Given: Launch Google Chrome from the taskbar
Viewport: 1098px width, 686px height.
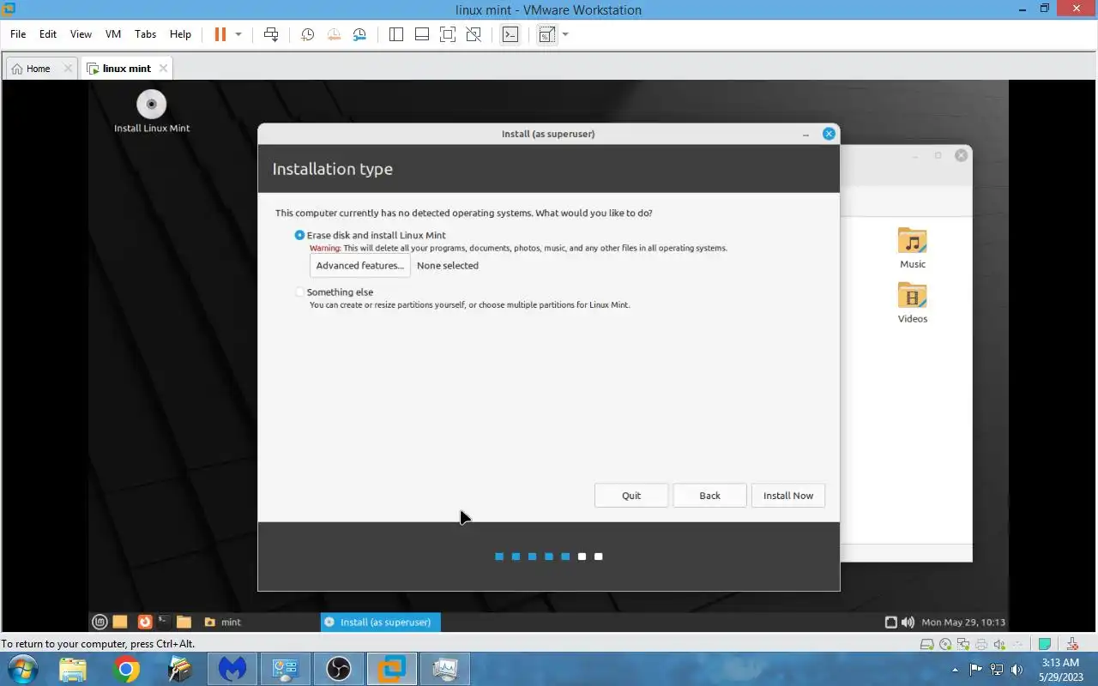Looking at the screenshot, I should (x=126, y=669).
